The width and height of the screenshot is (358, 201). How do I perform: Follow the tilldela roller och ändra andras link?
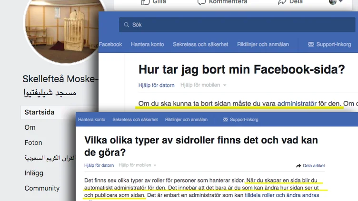pyautogui.click(x=282, y=195)
